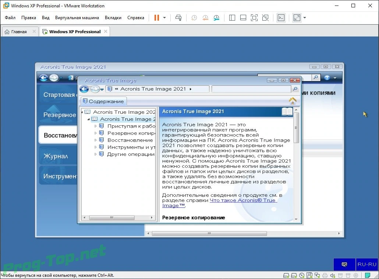Open the Файл menu
This screenshot has width=379, height=279.
tap(10, 18)
